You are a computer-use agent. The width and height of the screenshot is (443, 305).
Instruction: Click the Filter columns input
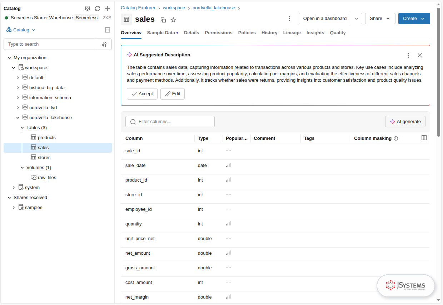[170, 122]
